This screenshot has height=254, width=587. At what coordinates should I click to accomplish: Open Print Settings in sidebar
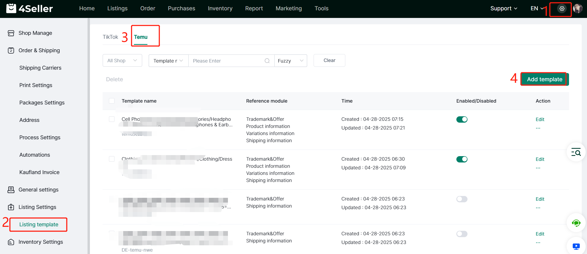coord(36,85)
